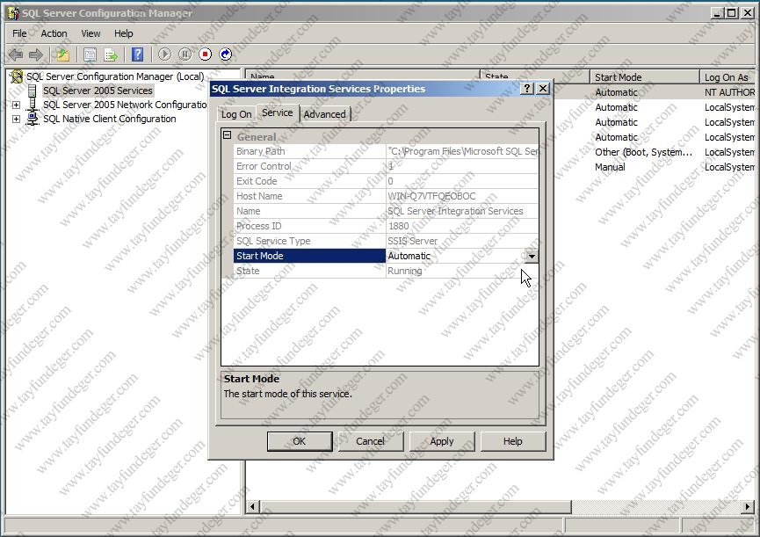Click the Pause Service toolbar icon
Viewport: 760px width, 537px height.
coord(185,54)
